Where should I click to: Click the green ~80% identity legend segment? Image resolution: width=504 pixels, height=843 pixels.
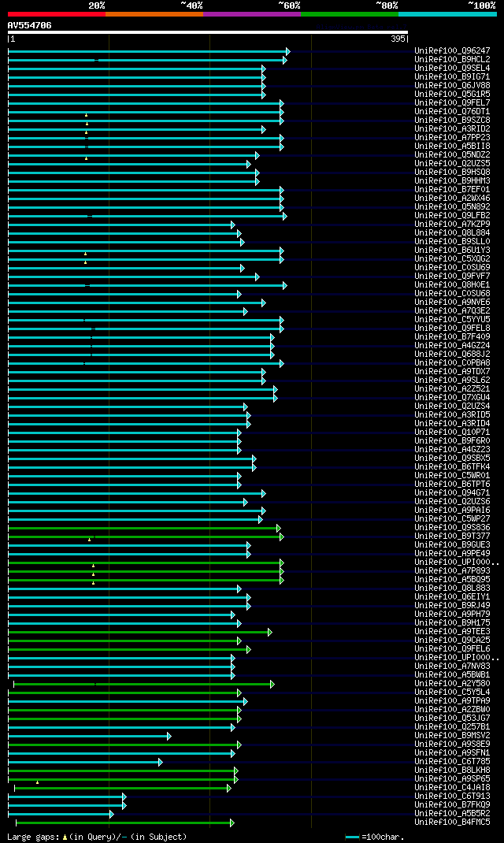pyautogui.click(x=350, y=14)
